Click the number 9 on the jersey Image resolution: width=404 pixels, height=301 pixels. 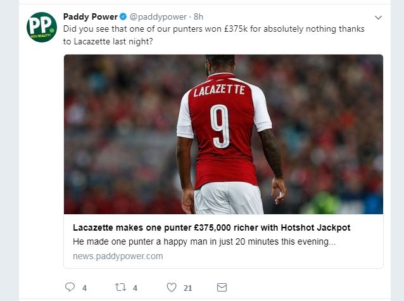click(x=221, y=125)
